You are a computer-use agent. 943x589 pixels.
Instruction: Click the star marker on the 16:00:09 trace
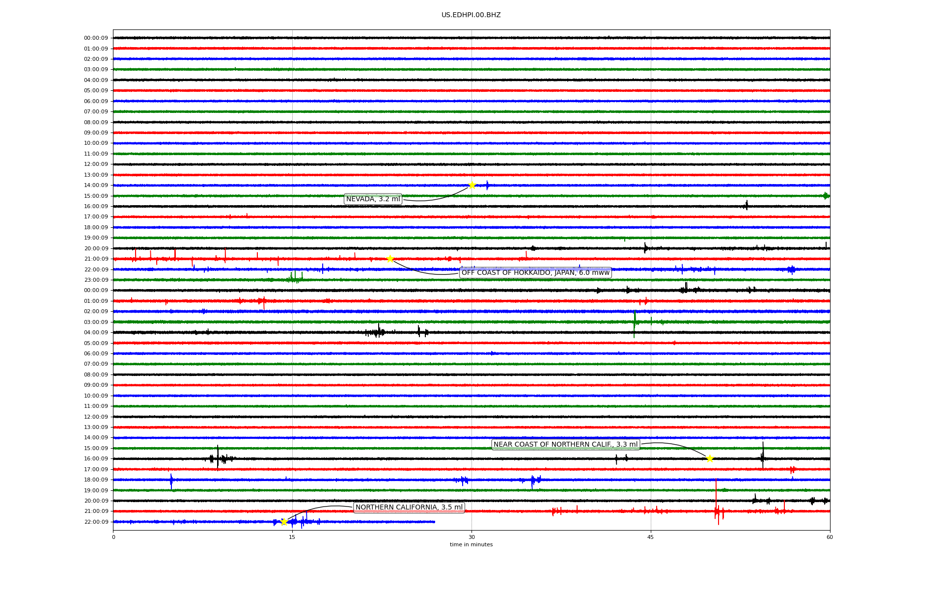710,458
